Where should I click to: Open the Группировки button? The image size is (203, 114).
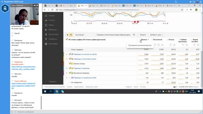coord(80,35)
